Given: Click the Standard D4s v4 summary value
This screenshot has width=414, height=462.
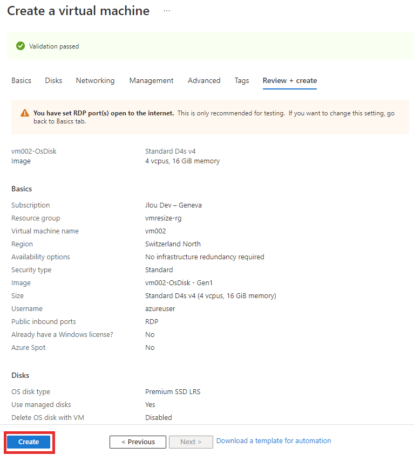Looking at the screenshot, I should (170, 151).
